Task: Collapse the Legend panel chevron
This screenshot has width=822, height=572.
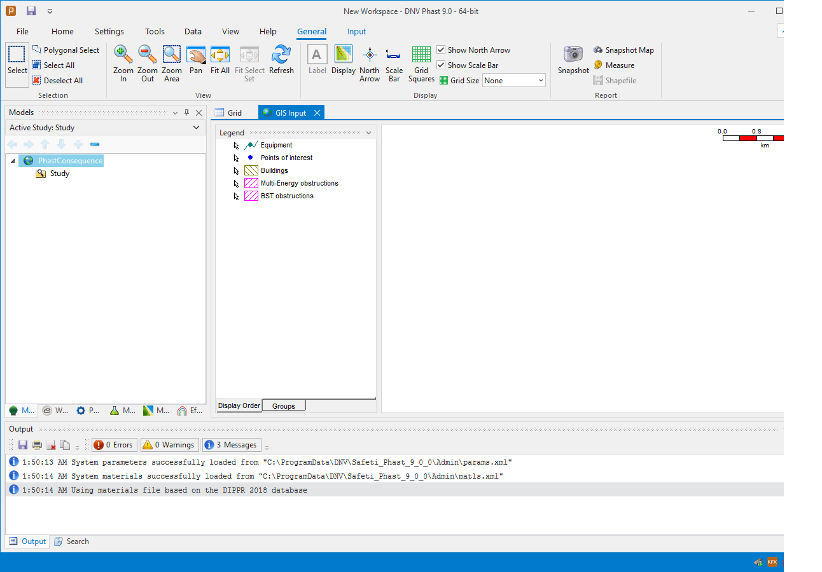Action: (x=369, y=133)
